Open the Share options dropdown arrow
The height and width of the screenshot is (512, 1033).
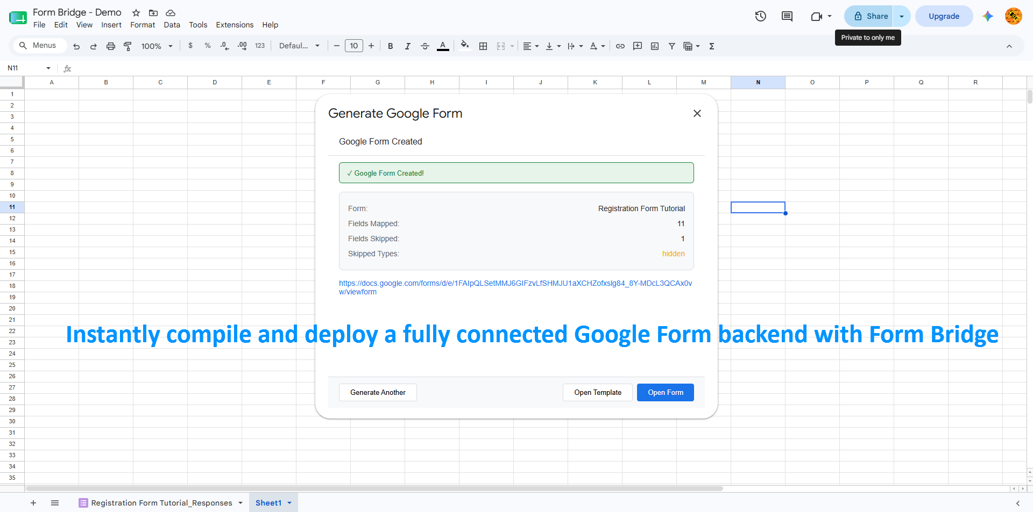coord(902,16)
